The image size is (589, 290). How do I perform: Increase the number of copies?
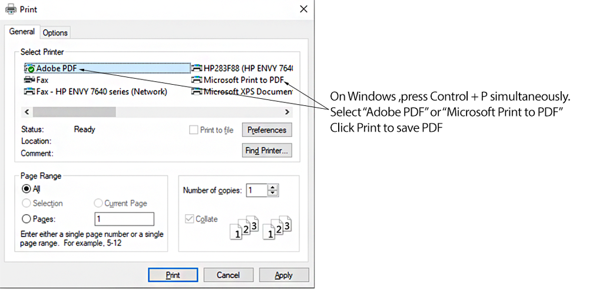pos(273,187)
